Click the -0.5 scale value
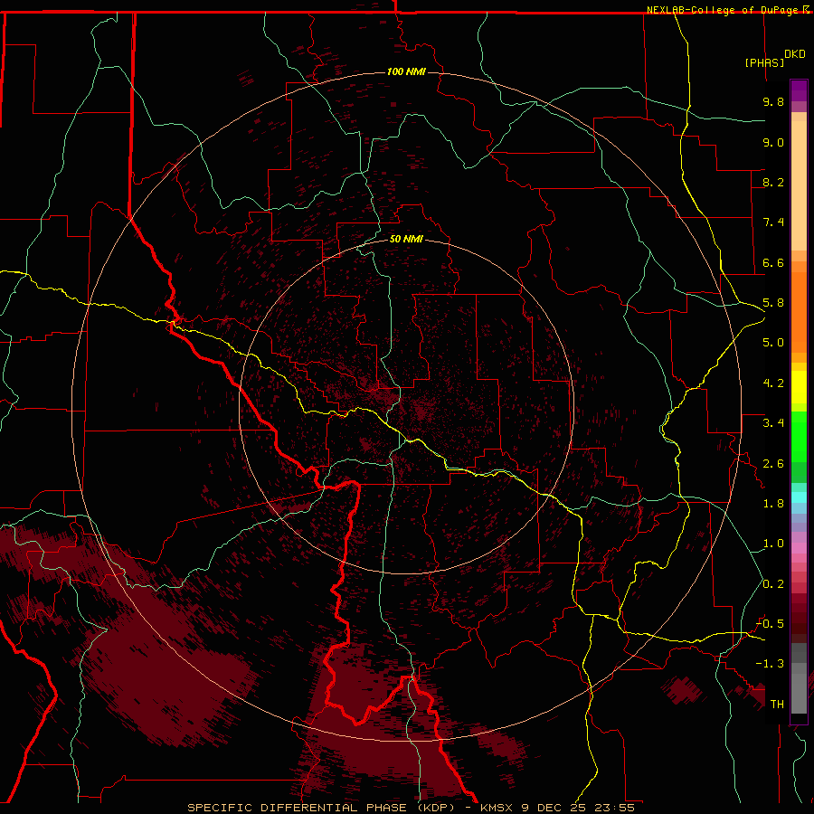 pos(770,624)
